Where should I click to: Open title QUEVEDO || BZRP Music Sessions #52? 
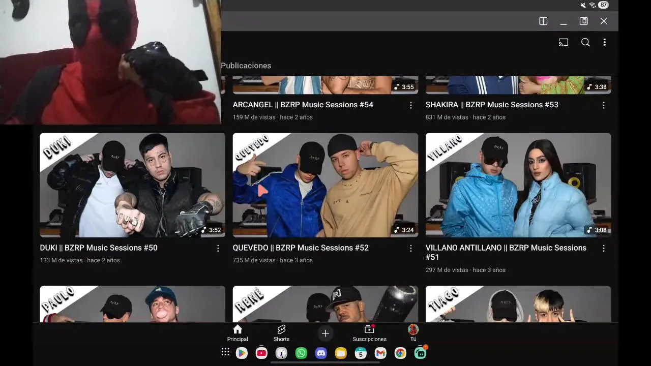(301, 248)
